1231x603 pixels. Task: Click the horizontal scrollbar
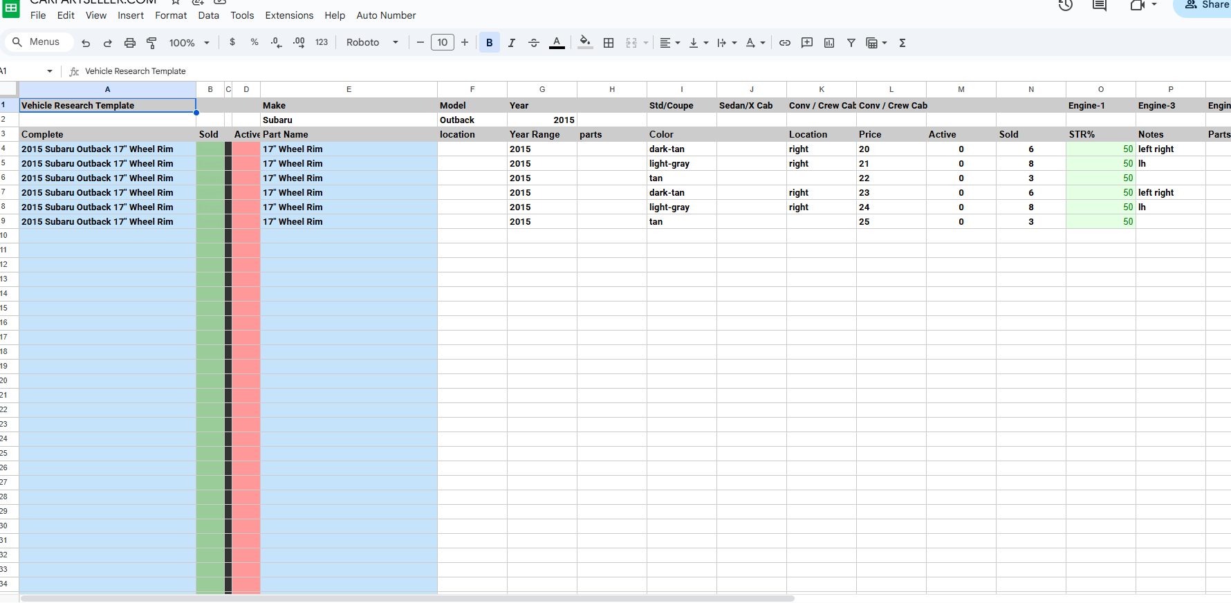(407, 598)
